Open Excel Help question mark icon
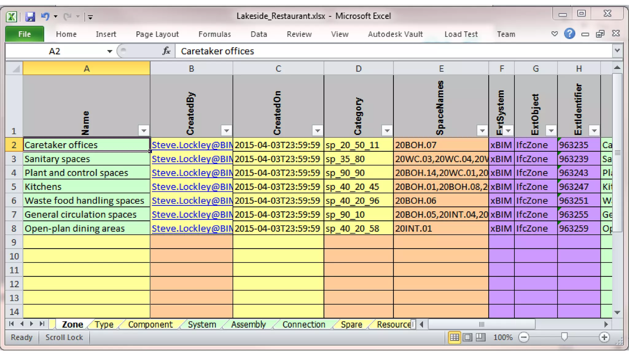629x354 pixels. click(x=569, y=33)
